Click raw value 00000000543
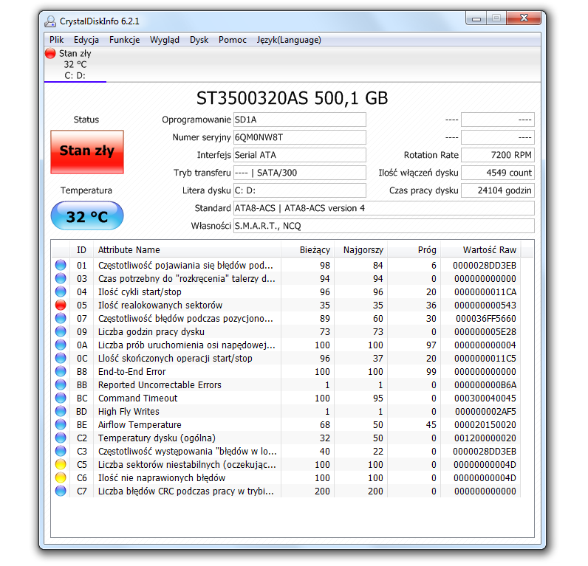Screen dimensions: 588x566 click(485, 306)
